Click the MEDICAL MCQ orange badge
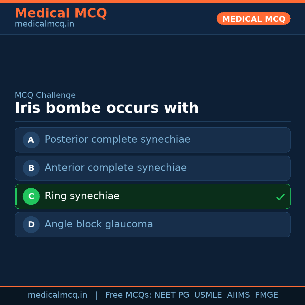Screen dimensions: 305x305 [x=253, y=19]
